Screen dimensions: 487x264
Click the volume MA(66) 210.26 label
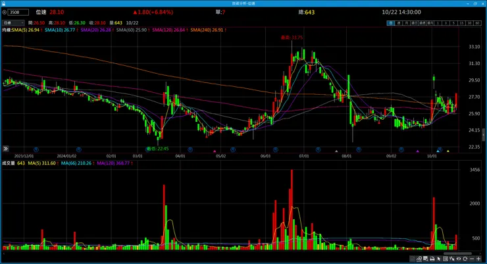(78, 163)
